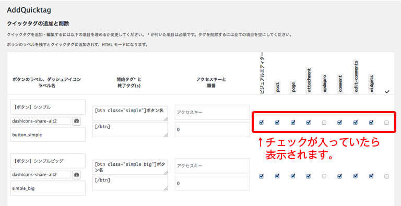Open dashicon picker for button_simple row
The image size is (401, 206).
[76, 121]
